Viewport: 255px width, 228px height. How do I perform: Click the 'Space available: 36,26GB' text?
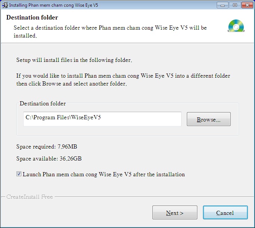point(49,159)
